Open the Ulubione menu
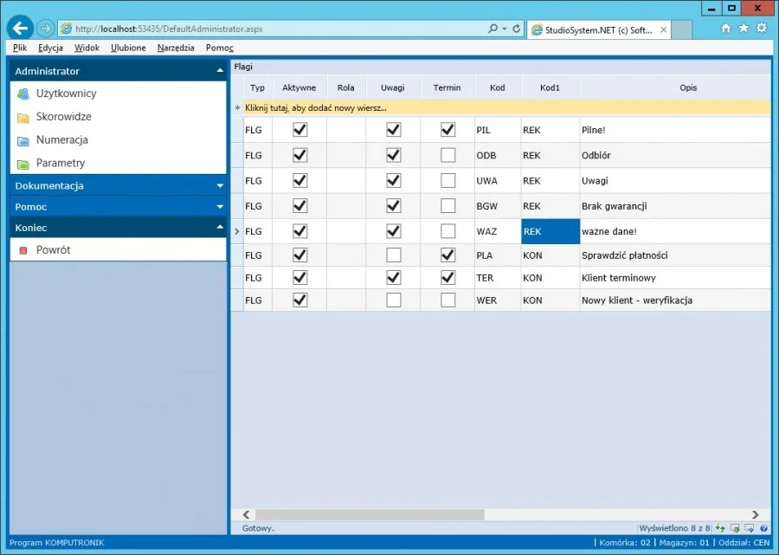The image size is (779, 555). click(128, 48)
